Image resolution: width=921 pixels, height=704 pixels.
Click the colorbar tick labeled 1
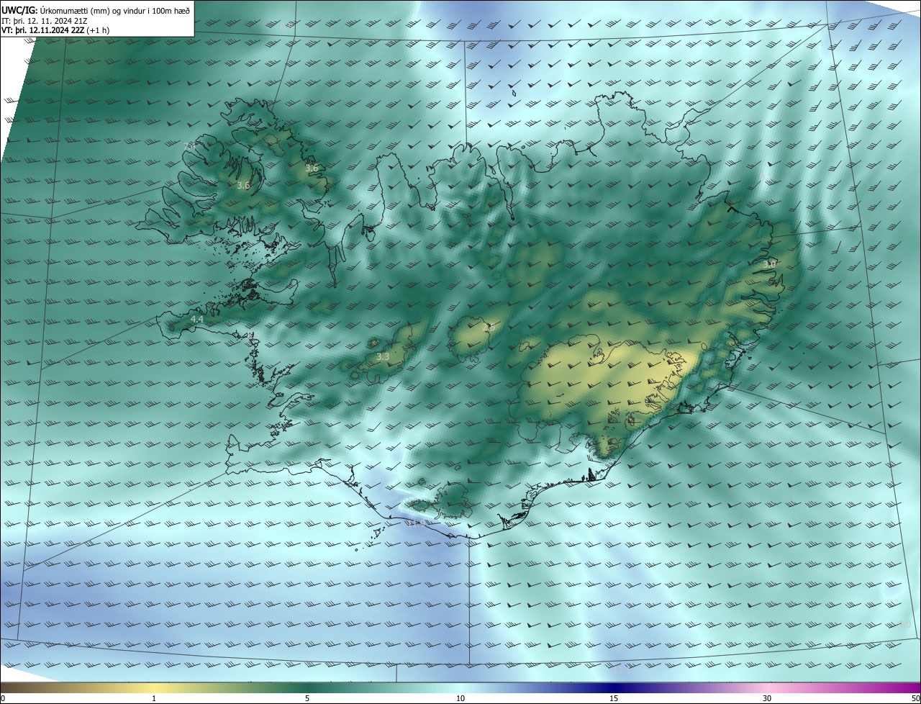154,698
